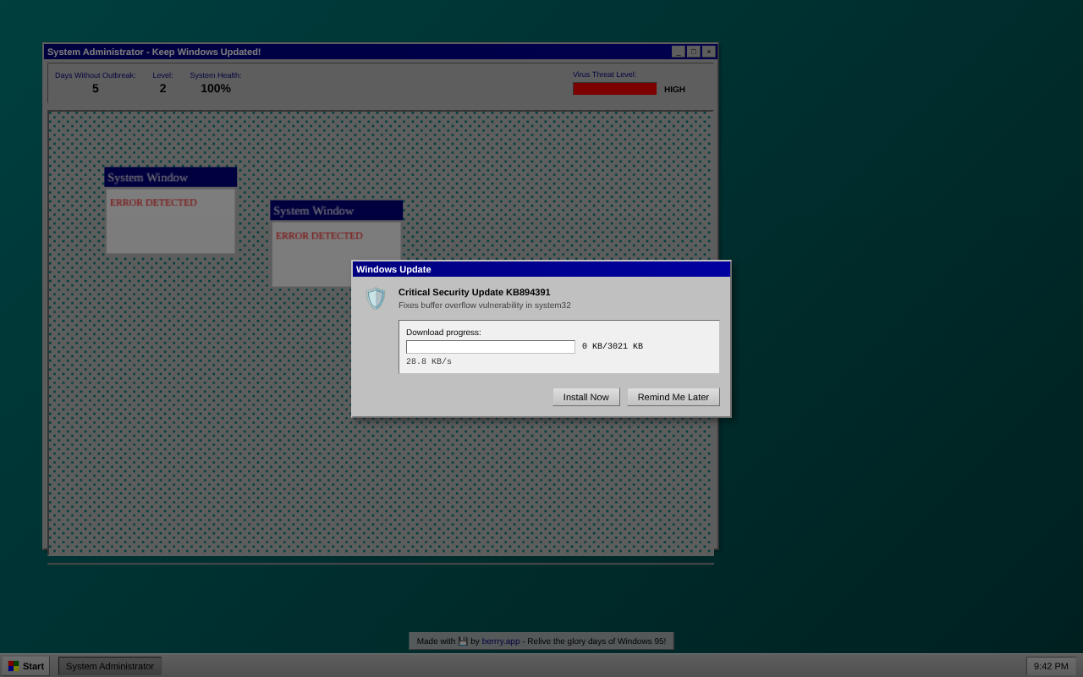Close the System Administrator window

[708, 52]
